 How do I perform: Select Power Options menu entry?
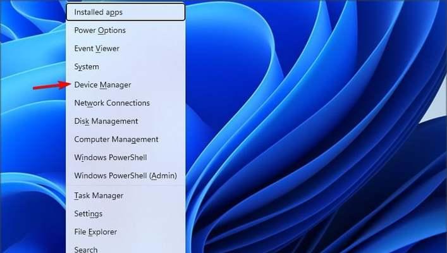coord(126,30)
